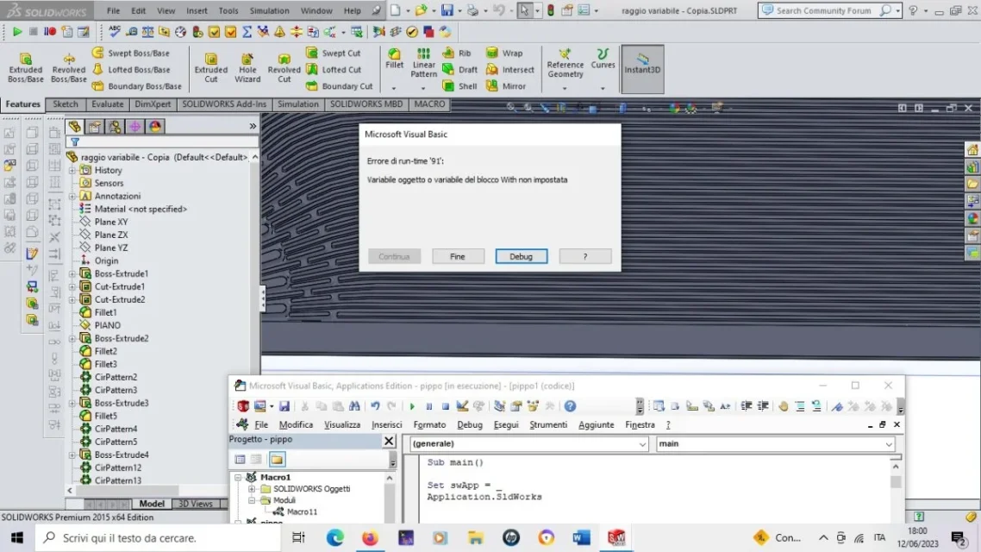Open the Strumenti menu in Visual Basic
Screen dimensions: 981x552
click(x=548, y=424)
